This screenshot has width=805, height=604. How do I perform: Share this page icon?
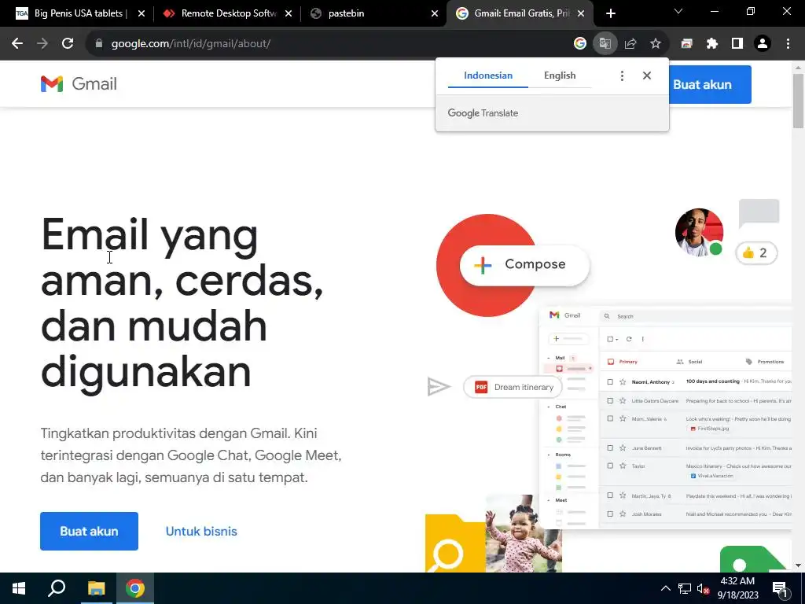click(630, 44)
